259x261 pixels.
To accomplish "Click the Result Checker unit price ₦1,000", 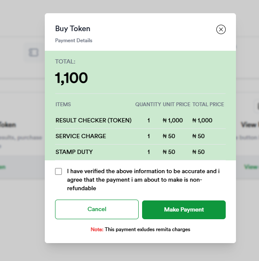I will click(x=173, y=121).
